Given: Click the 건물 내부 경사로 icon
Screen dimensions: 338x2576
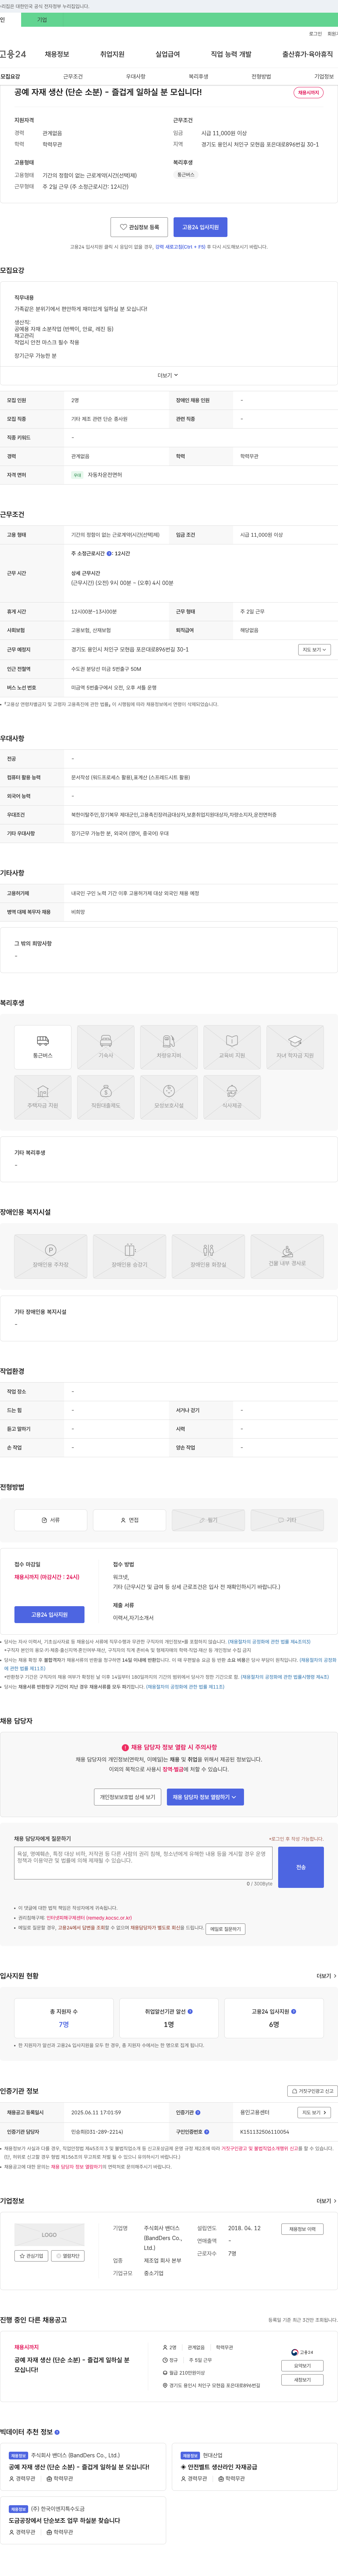Looking at the screenshot, I should coord(287,1256).
